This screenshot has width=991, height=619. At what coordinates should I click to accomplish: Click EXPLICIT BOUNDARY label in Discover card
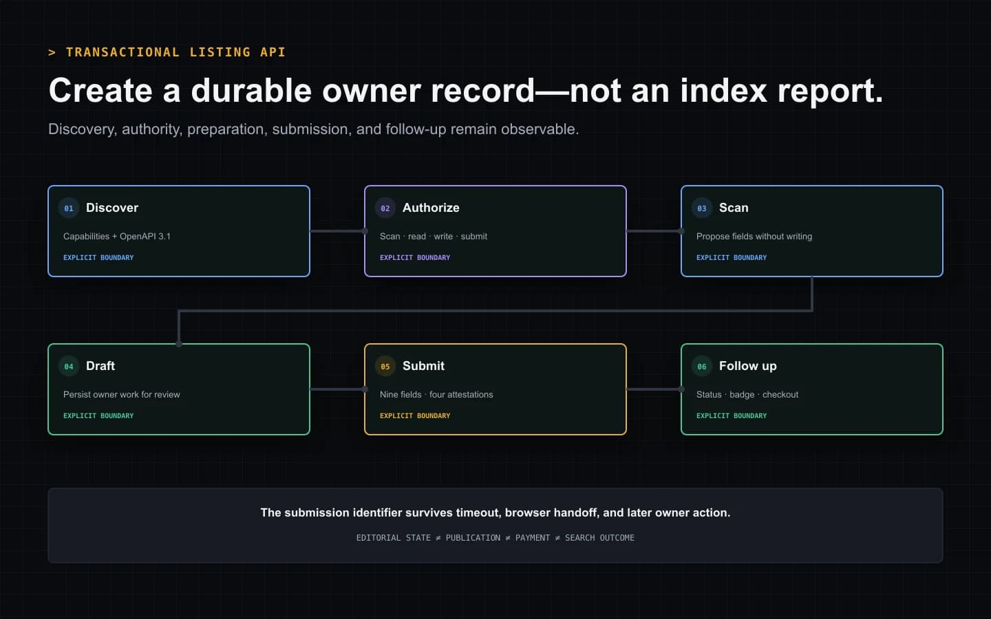pyautogui.click(x=98, y=257)
